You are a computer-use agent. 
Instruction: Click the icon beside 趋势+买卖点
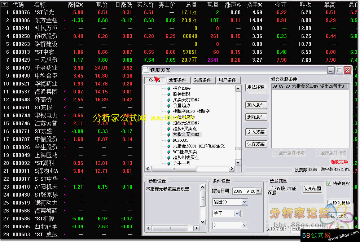pyautogui.click(x=169, y=129)
